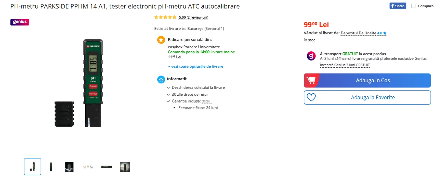Tick the Compara checkbox
This screenshot has height=178, width=447.
(413, 6)
